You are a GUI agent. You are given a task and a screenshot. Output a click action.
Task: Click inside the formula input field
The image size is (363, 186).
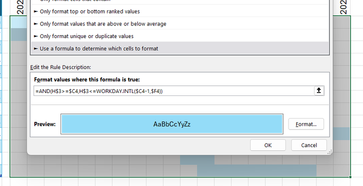(x=174, y=91)
